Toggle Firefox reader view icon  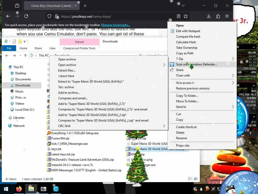[179, 16]
